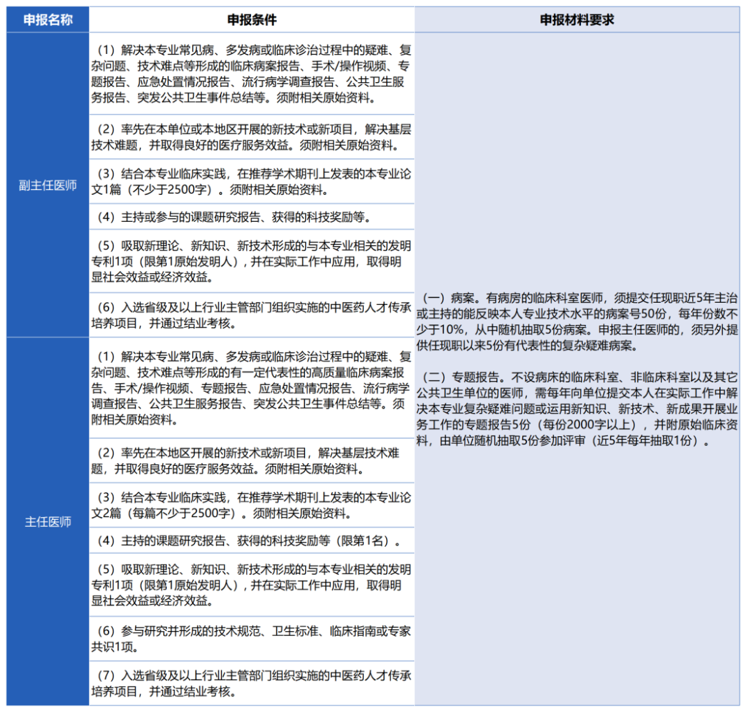Click 主任医师 condition (1) 高质量临床病案报告
The image size is (747, 712).
252,388
